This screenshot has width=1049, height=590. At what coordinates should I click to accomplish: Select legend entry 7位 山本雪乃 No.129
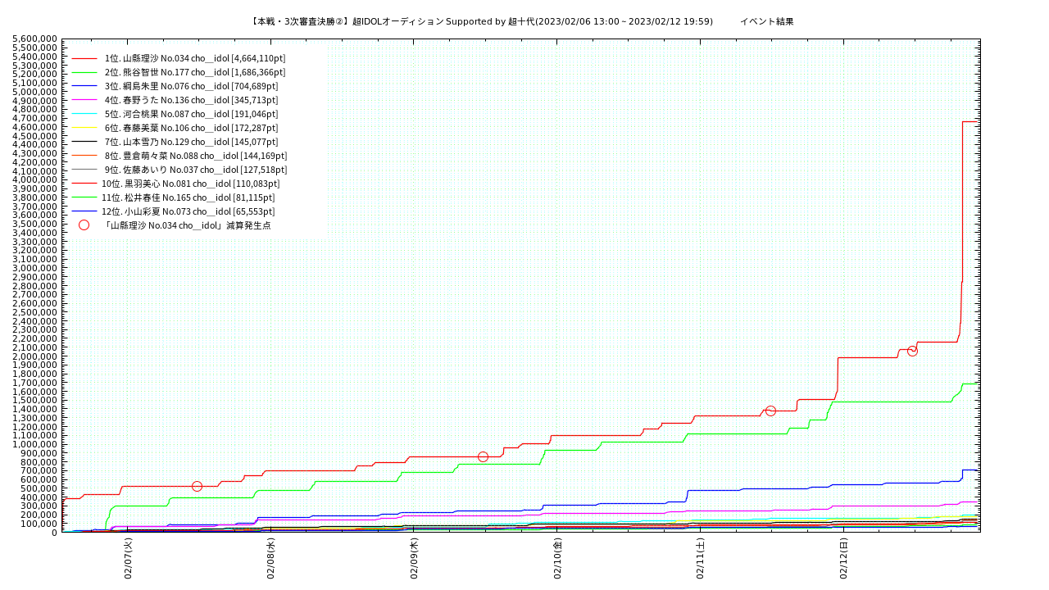191,142
